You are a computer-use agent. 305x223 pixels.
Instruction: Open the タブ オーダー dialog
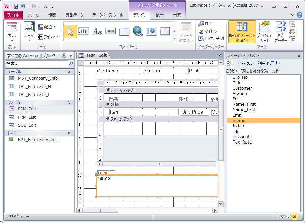(x=281, y=32)
